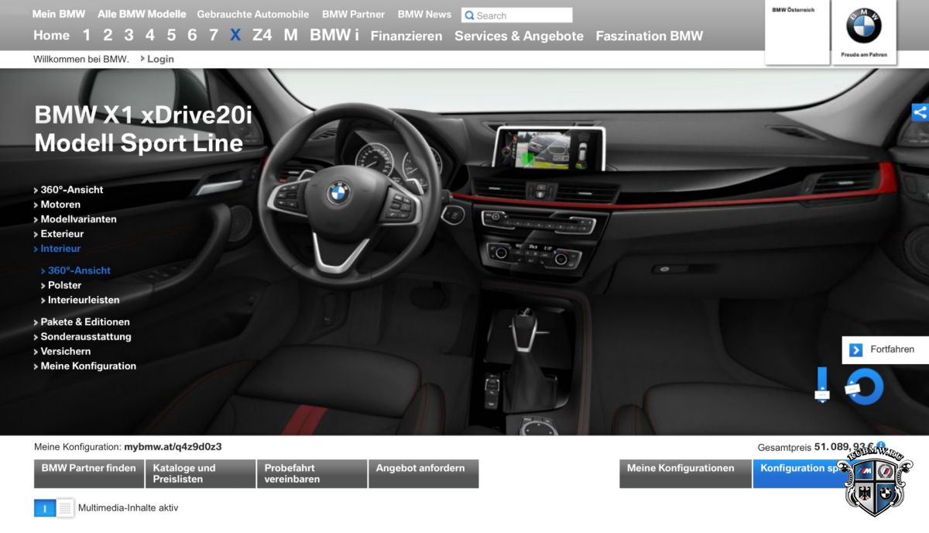Open Kataloge und Preislisten
This screenshot has height=533, width=929.
pos(201,474)
